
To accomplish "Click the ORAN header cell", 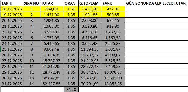I will tap(71, 3).
